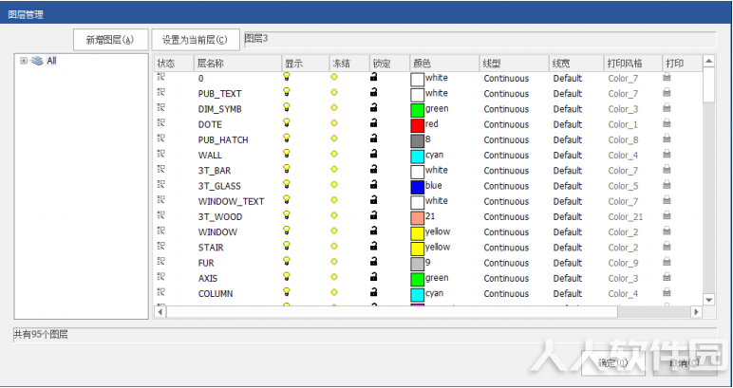Click the status icon of STAIR layer
The width and height of the screenshot is (733, 388).
[160, 247]
